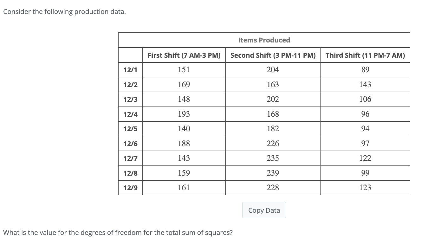Screen dimensions: 440x246
Task: Click the Second Shift (3 PM-11 PM) column header
Action: point(273,55)
